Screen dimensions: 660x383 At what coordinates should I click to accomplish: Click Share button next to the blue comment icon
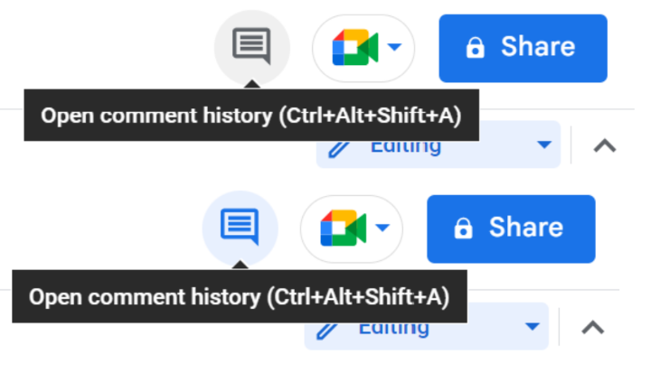[x=511, y=229]
